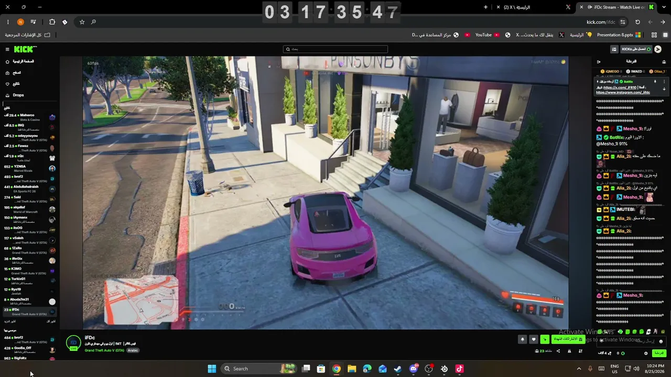Open Windows Start menu
Screen dimensions: 671x377
point(212,369)
